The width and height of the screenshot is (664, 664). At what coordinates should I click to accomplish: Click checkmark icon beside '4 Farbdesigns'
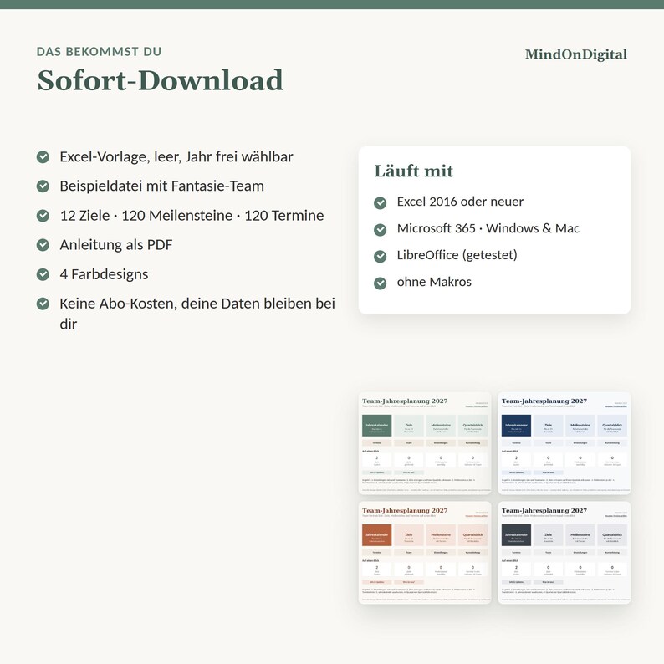pos(43,274)
